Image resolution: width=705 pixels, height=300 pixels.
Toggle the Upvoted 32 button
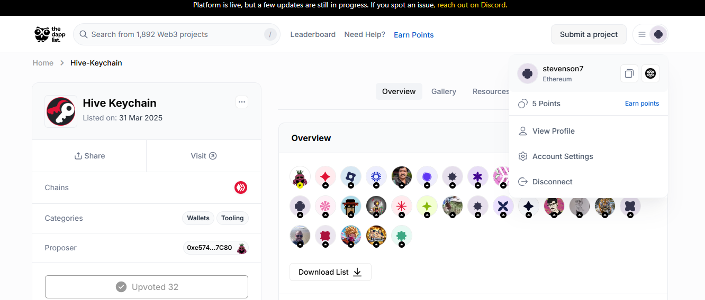click(x=147, y=287)
